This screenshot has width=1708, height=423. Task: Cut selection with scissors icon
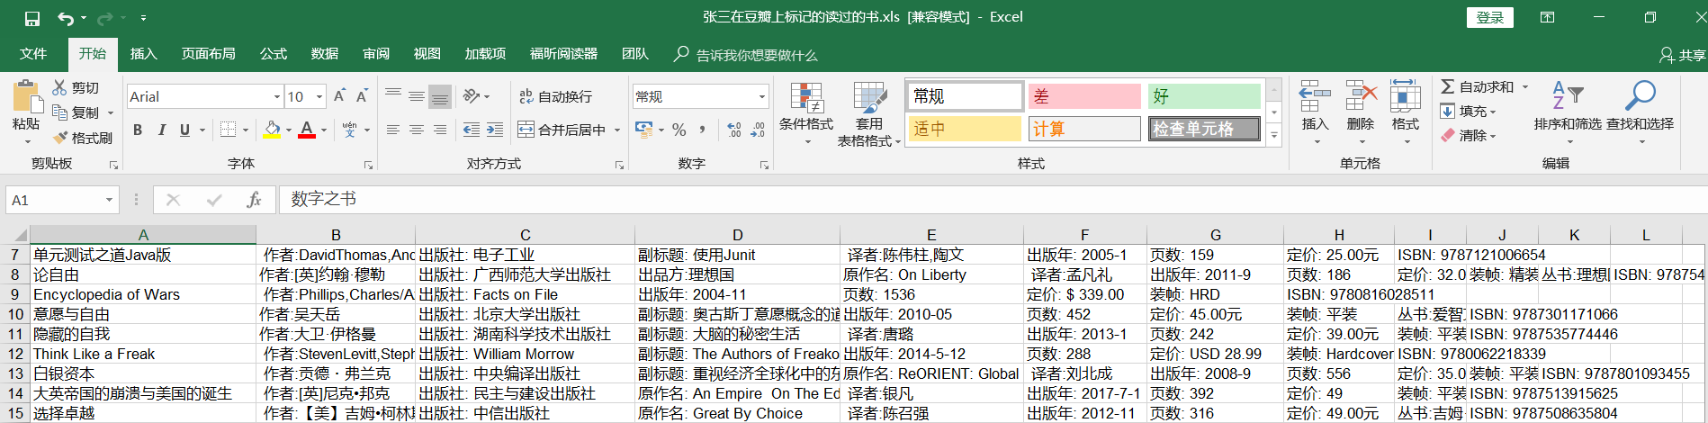(x=60, y=87)
